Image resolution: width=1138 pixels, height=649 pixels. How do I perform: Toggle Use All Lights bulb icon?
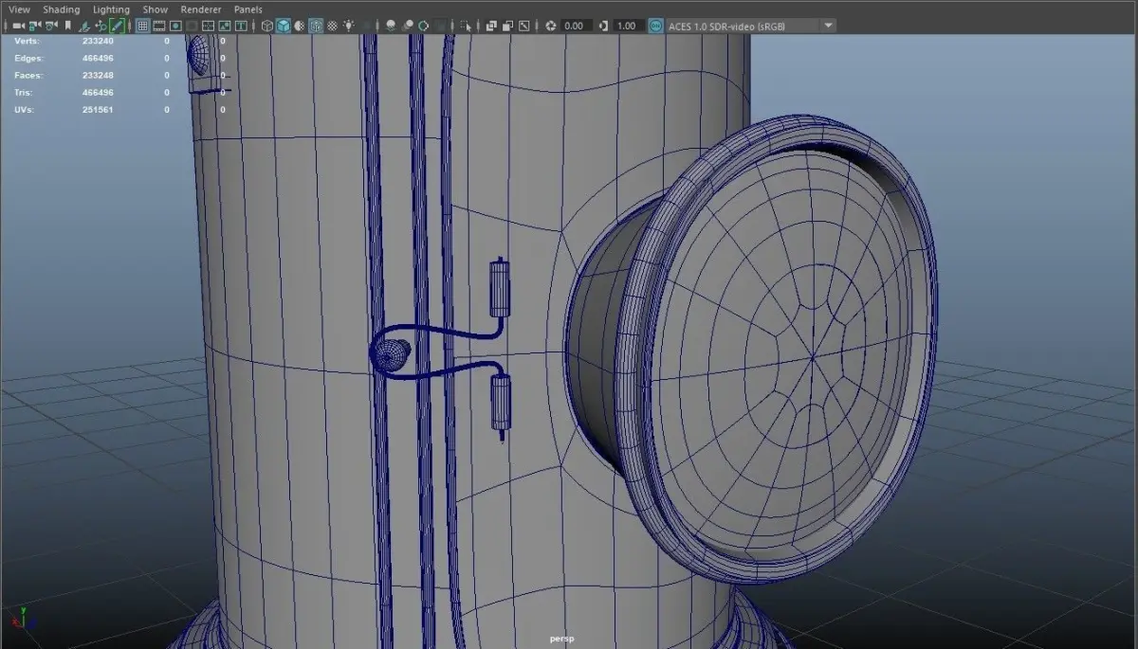[x=349, y=26]
